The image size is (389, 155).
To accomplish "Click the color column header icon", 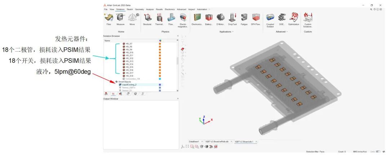I will pos(160,41).
